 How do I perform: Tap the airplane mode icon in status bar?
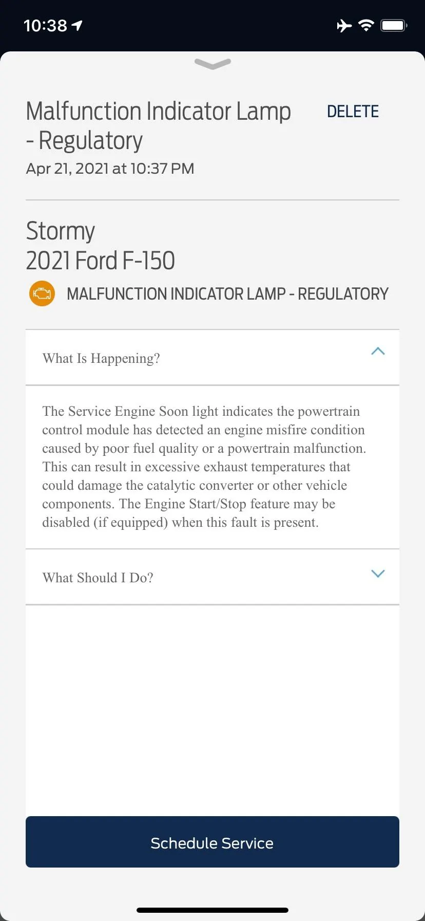[x=343, y=25]
